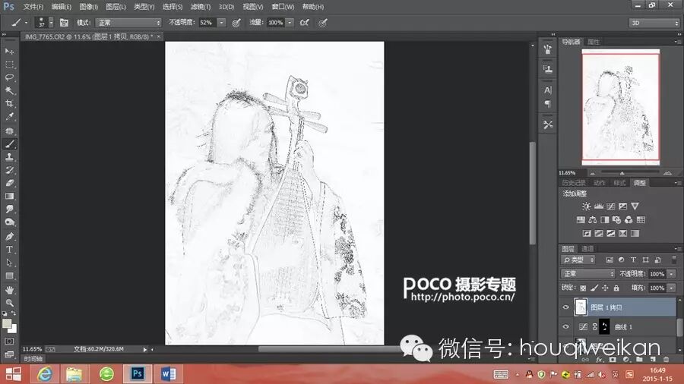Select the History Brush tool

[9, 170]
